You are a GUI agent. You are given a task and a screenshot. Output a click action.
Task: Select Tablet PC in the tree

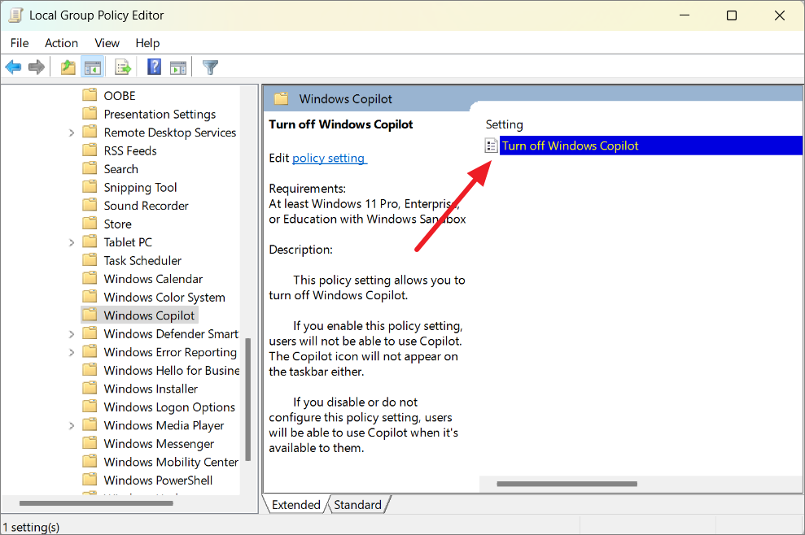[128, 242]
